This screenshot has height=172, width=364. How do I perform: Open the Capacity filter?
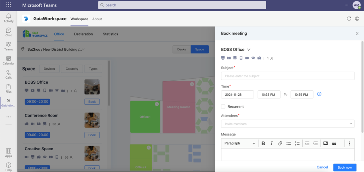[x=72, y=69]
